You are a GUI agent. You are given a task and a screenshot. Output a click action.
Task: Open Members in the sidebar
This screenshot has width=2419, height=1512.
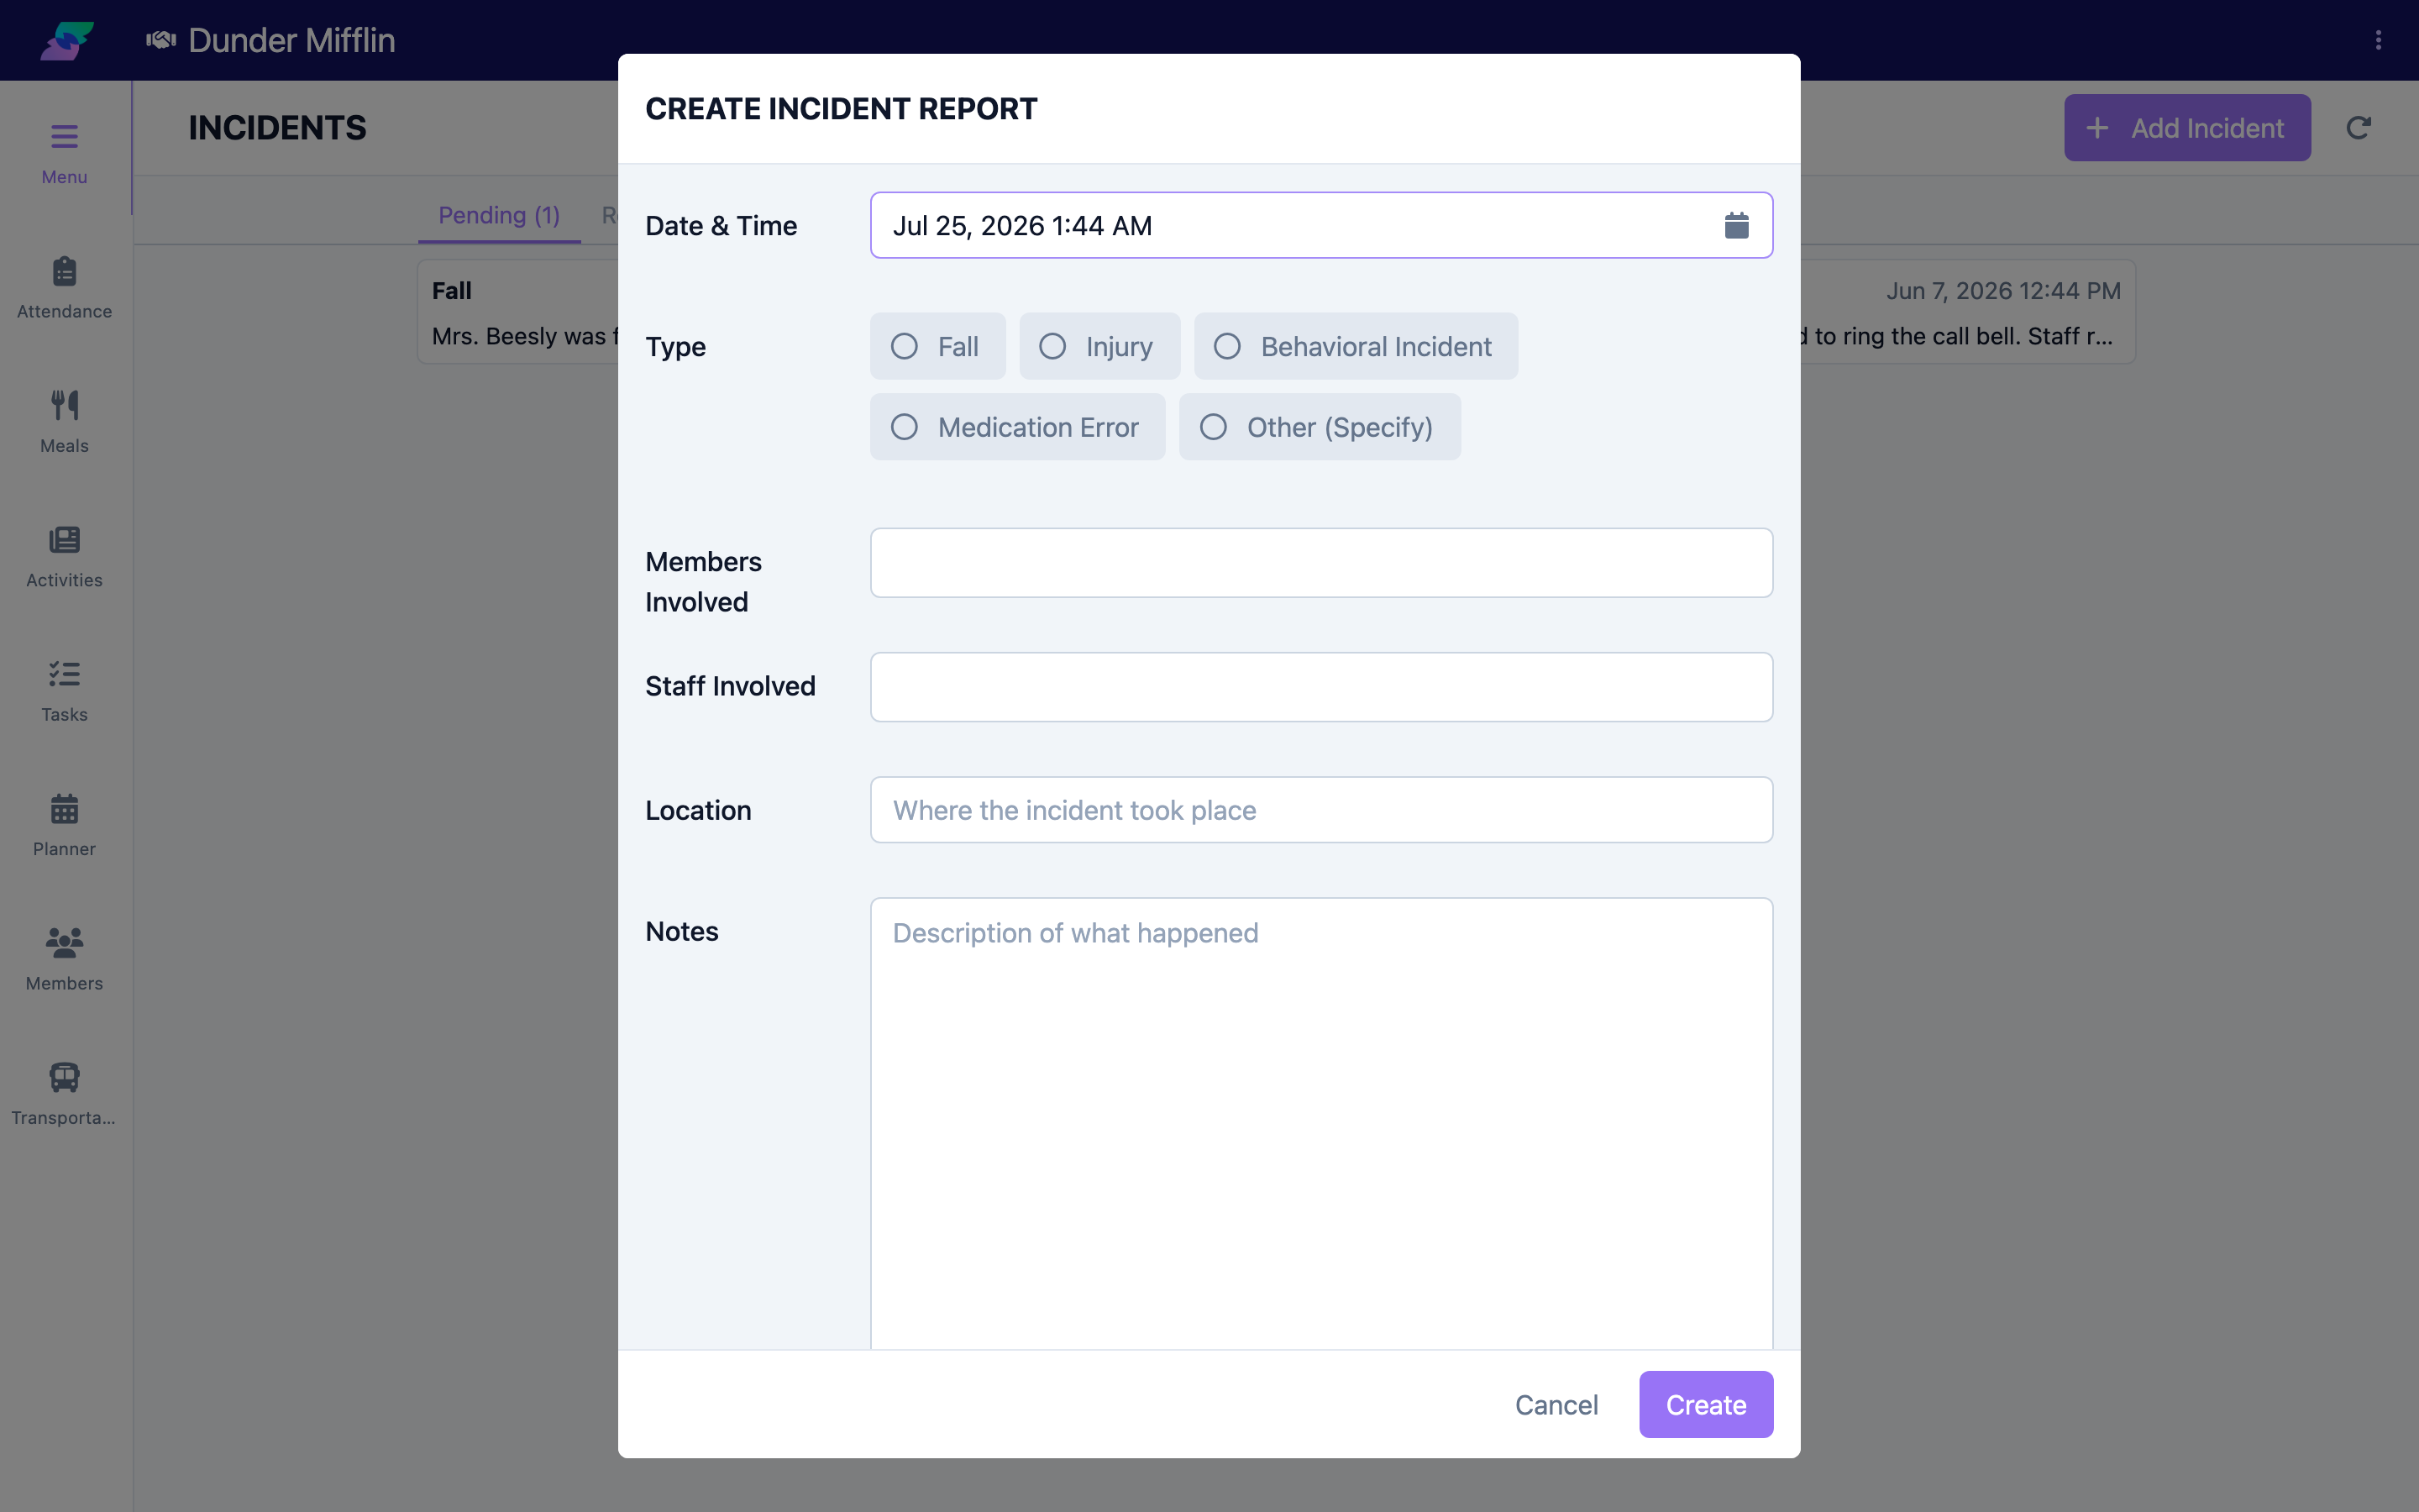[x=64, y=960]
